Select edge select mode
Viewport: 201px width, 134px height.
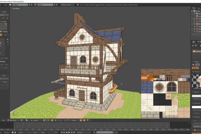pos(46,120)
